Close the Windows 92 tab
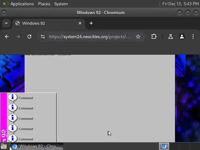The image size is (200, 150). pyautogui.click(x=80, y=23)
